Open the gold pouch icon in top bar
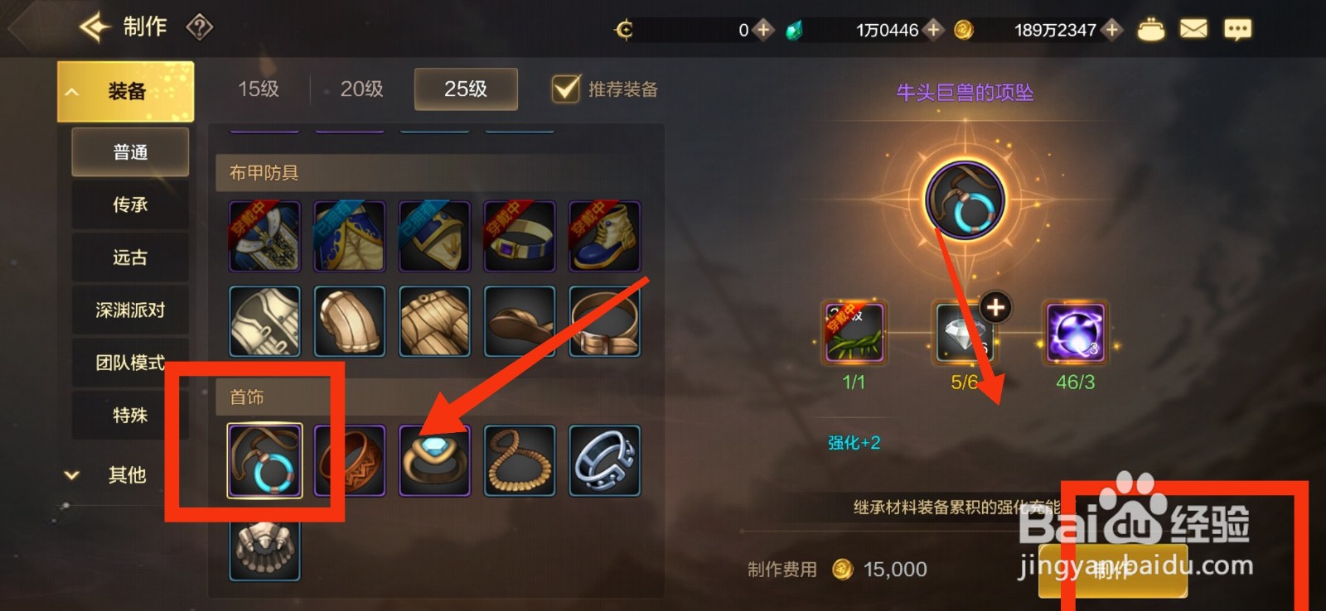1326x611 pixels. point(1150,30)
